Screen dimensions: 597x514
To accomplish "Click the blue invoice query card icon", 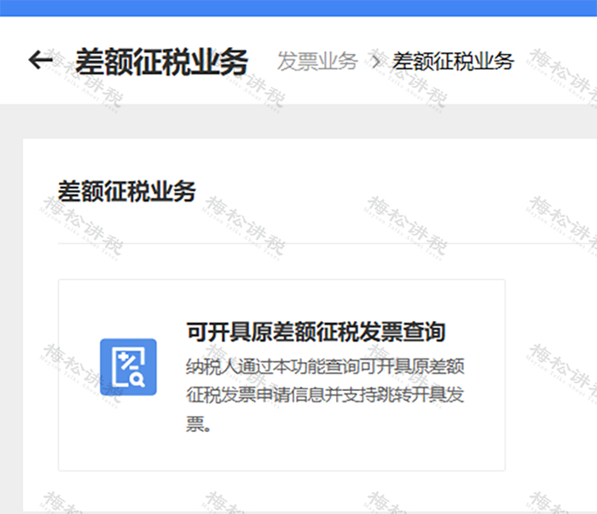I will [x=128, y=366].
